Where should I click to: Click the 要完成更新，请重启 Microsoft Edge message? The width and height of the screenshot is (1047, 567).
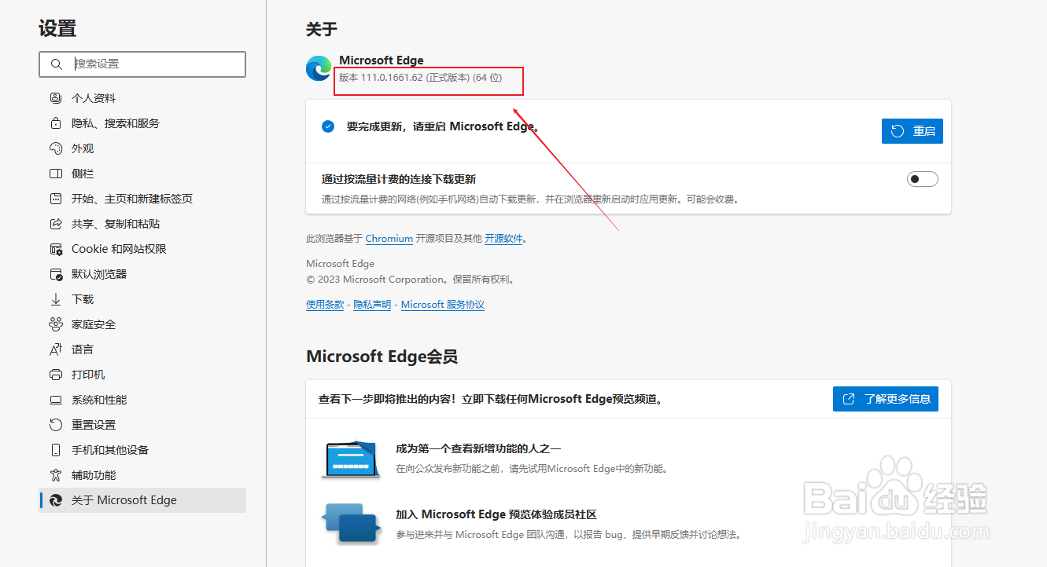442,126
